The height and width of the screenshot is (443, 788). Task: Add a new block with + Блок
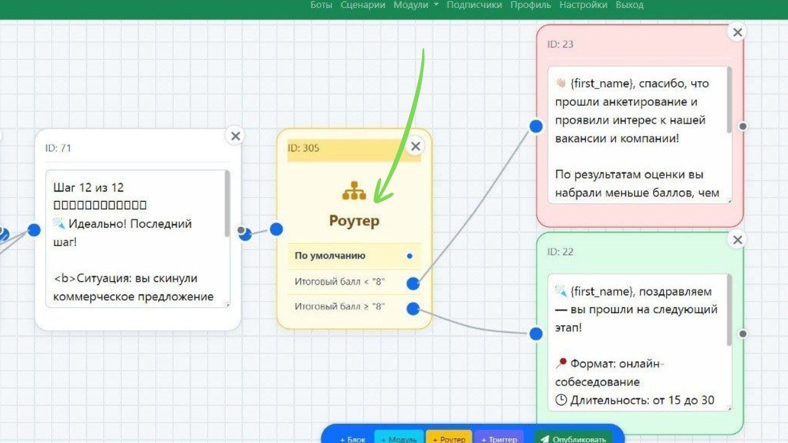[353, 439]
